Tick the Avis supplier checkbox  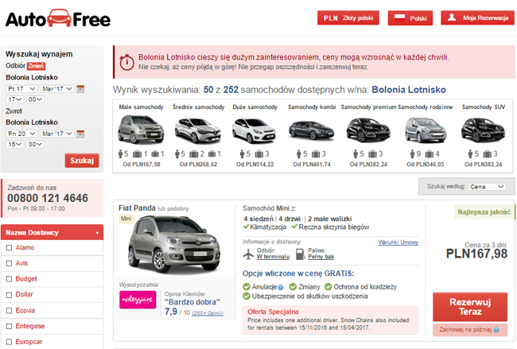(9, 263)
